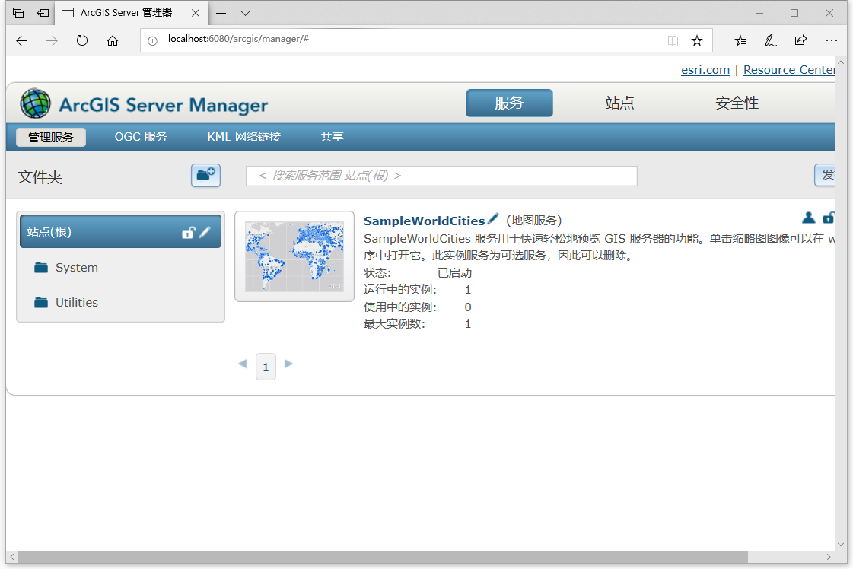Go to previous page arrow

(x=243, y=364)
